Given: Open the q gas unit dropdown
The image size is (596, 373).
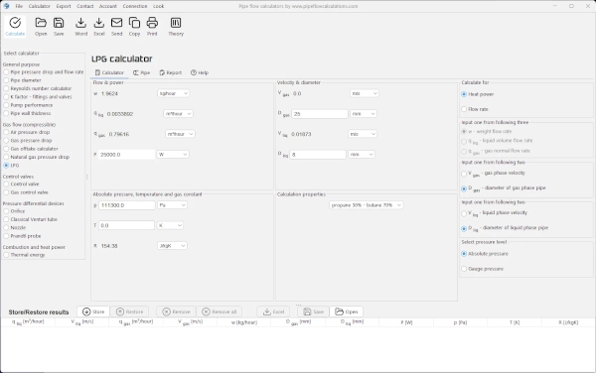Looking at the screenshot, I should [x=180, y=134].
